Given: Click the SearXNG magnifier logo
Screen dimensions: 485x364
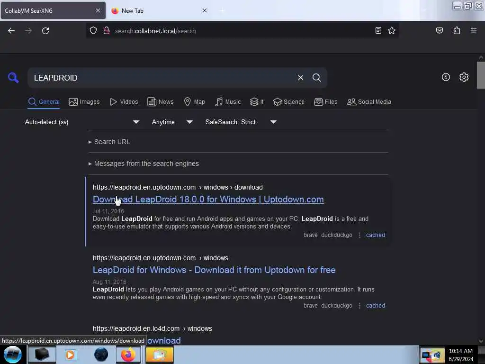Looking at the screenshot, I should coord(13,77).
